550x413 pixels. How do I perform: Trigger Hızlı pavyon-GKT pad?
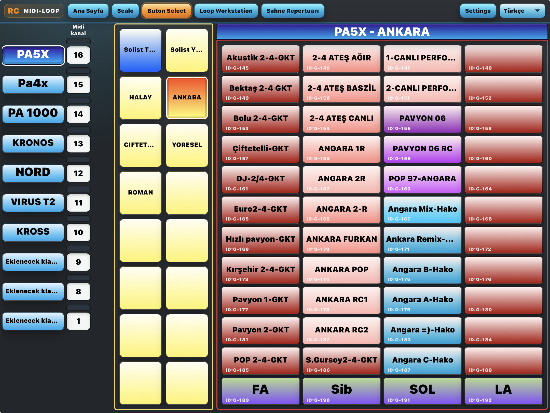(x=260, y=240)
